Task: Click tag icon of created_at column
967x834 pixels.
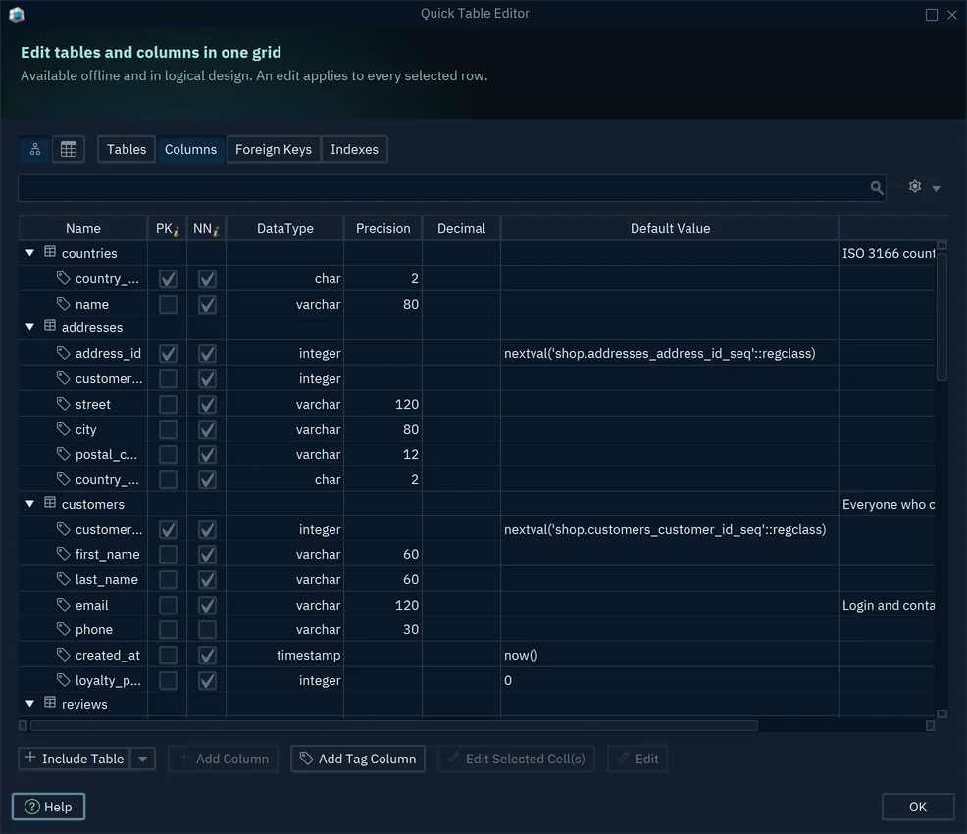Action: [63, 654]
